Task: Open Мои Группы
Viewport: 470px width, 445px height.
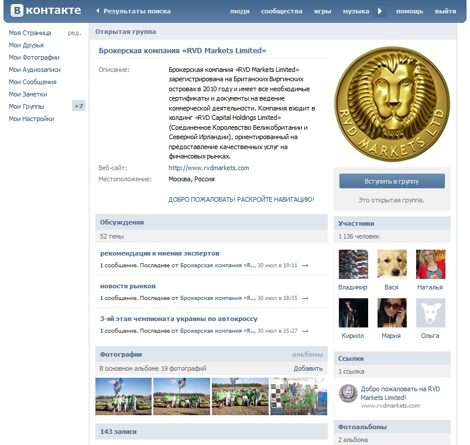Action: pyautogui.click(x=26, y=106)
